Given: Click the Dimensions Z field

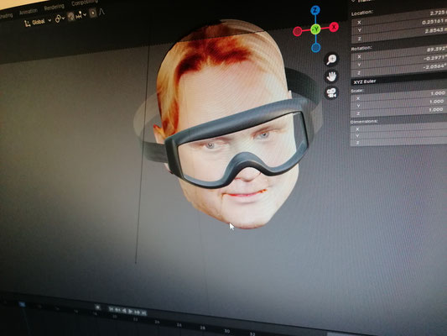Looking at the screenshot, I should click(399, 142).
